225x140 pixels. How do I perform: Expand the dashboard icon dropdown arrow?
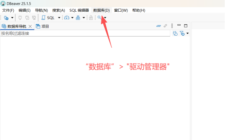(x=72, y=18)
